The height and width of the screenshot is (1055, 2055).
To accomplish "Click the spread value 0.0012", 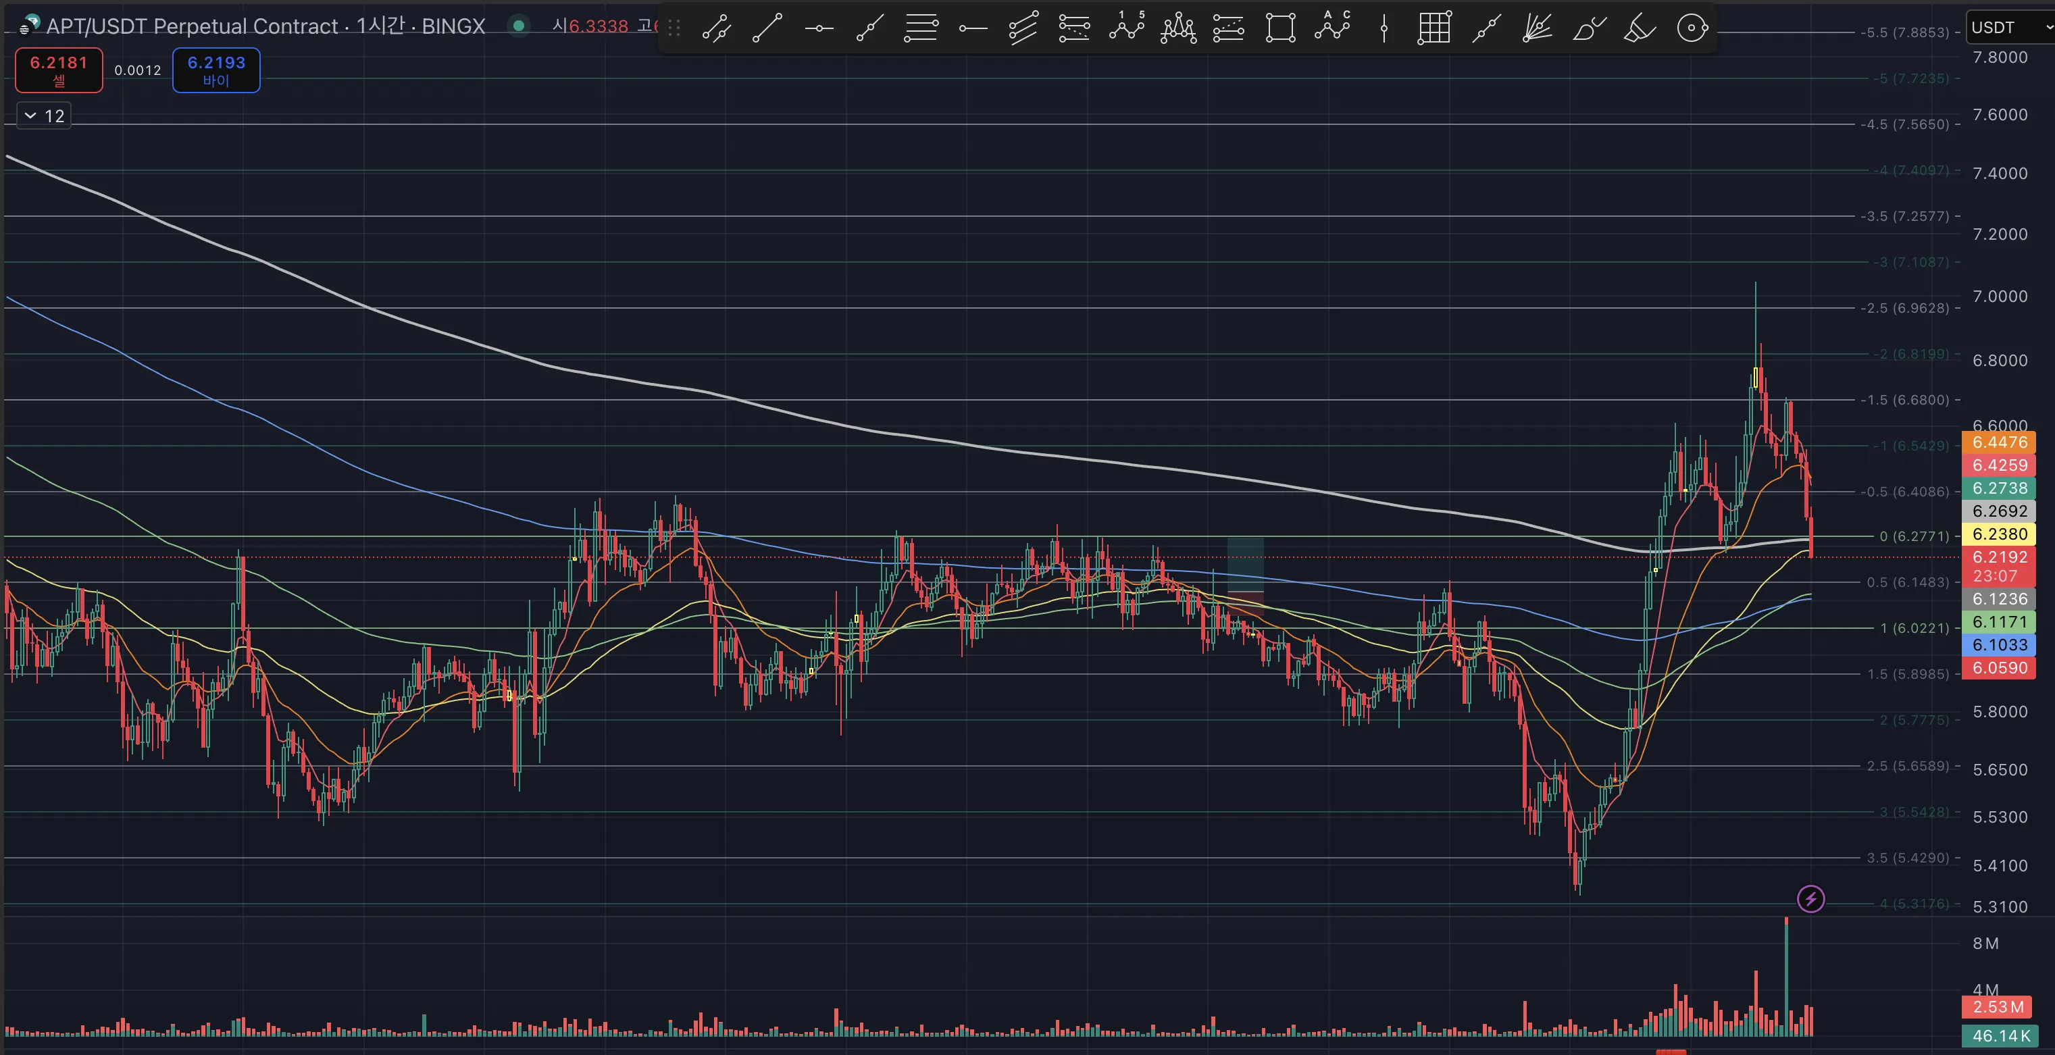I will coord(137,70).
